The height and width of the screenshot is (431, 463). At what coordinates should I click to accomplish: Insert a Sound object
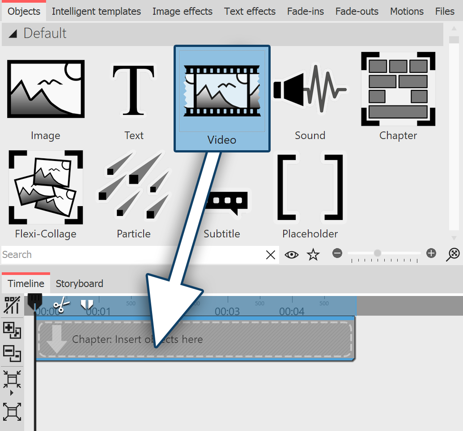310,89
